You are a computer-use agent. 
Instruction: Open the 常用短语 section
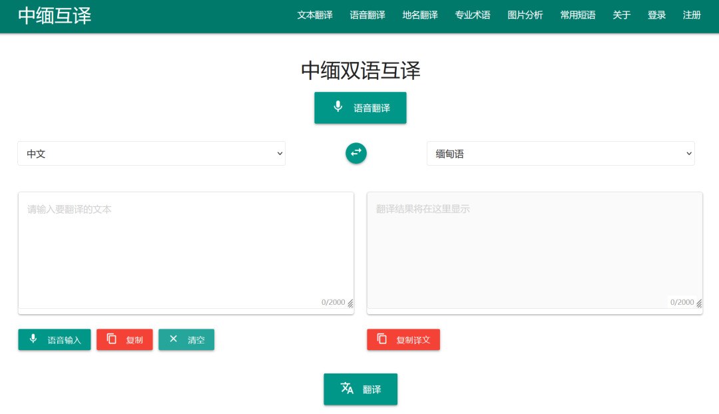tap(577, 15)
